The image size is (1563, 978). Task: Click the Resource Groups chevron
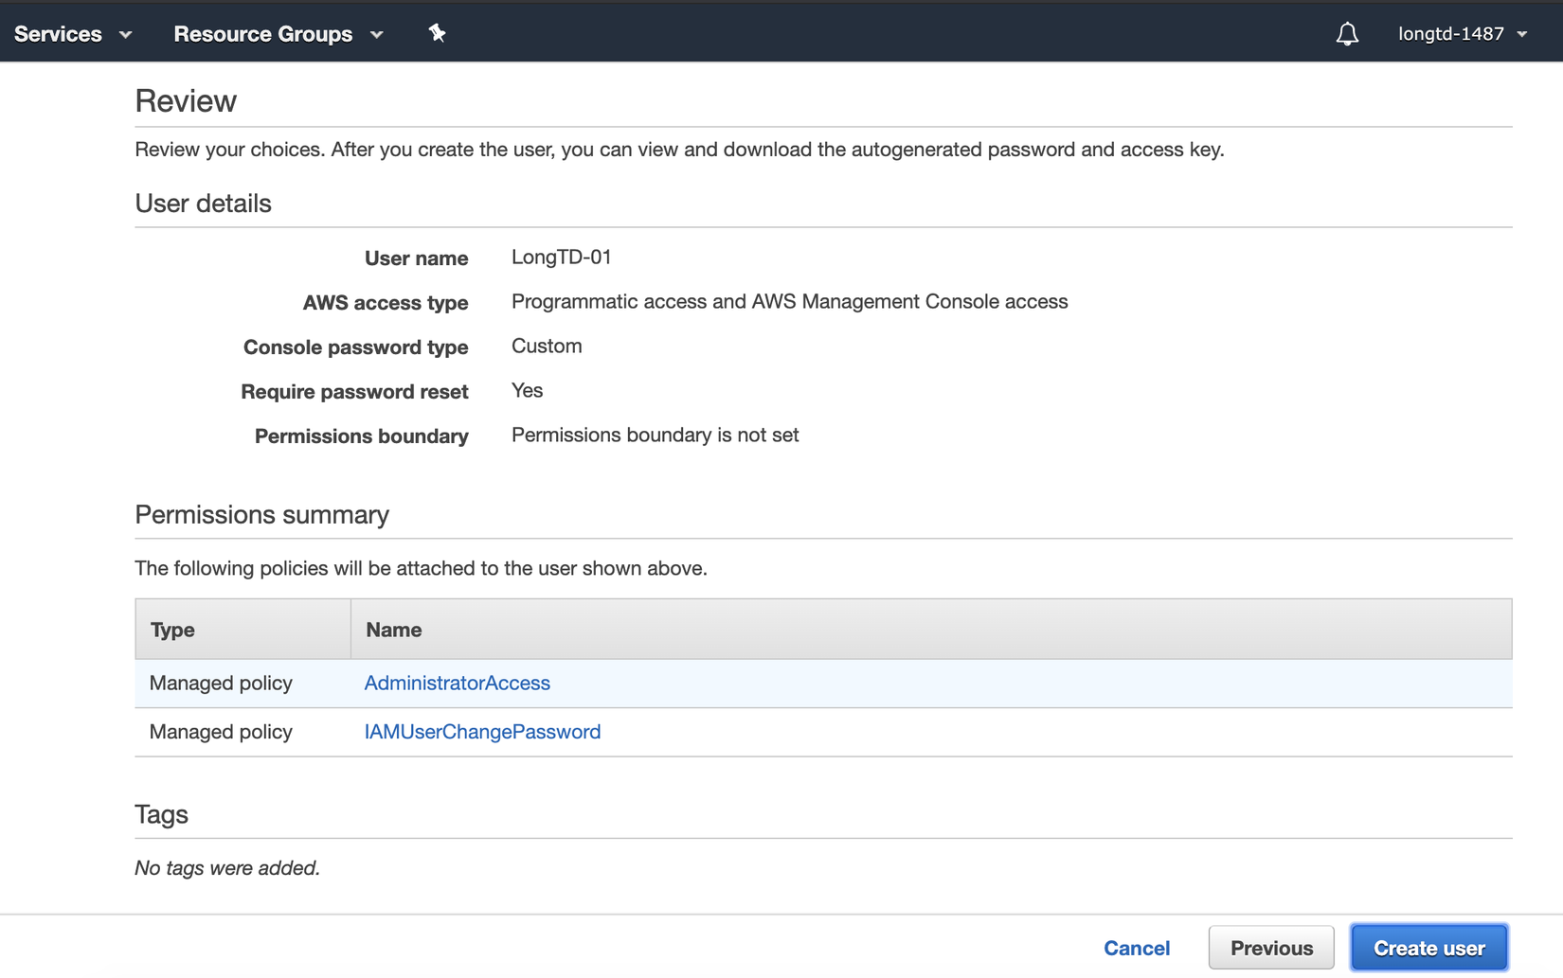(377, 35)
